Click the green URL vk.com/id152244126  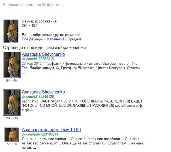38,97
